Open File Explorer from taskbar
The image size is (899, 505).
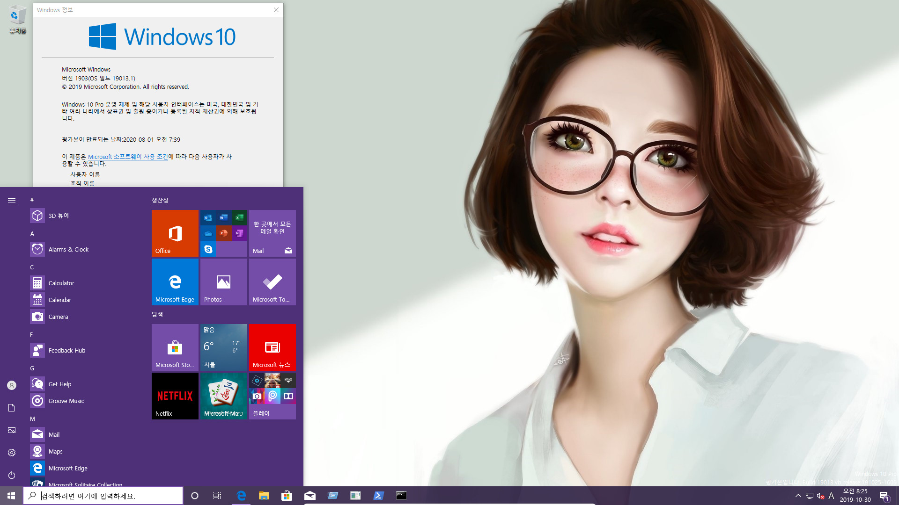pos(264,496)
